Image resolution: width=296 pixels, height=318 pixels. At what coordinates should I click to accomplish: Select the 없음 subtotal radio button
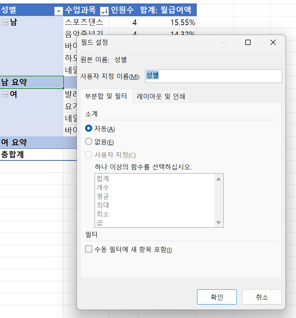[89, 142]
